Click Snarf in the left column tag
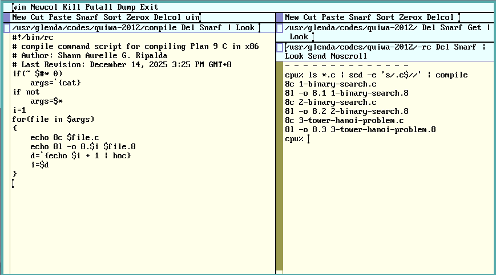 pos(87,17)
